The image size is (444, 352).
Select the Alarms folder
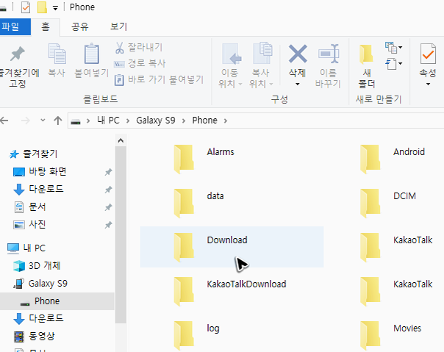click(x=204, y=159)
